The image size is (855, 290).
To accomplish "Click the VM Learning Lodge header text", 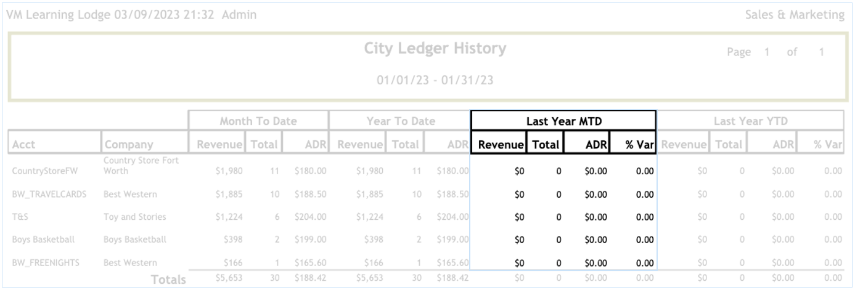I will click(59, 14).
